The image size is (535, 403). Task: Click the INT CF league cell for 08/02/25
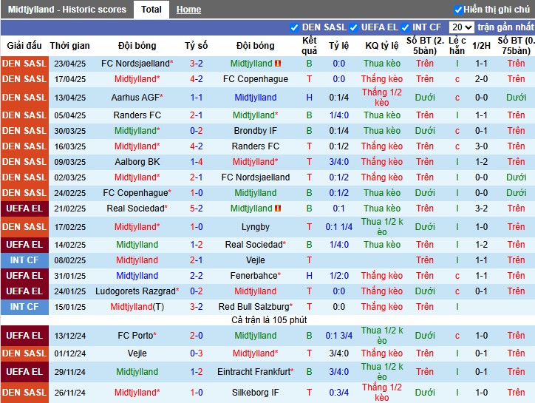24,260
